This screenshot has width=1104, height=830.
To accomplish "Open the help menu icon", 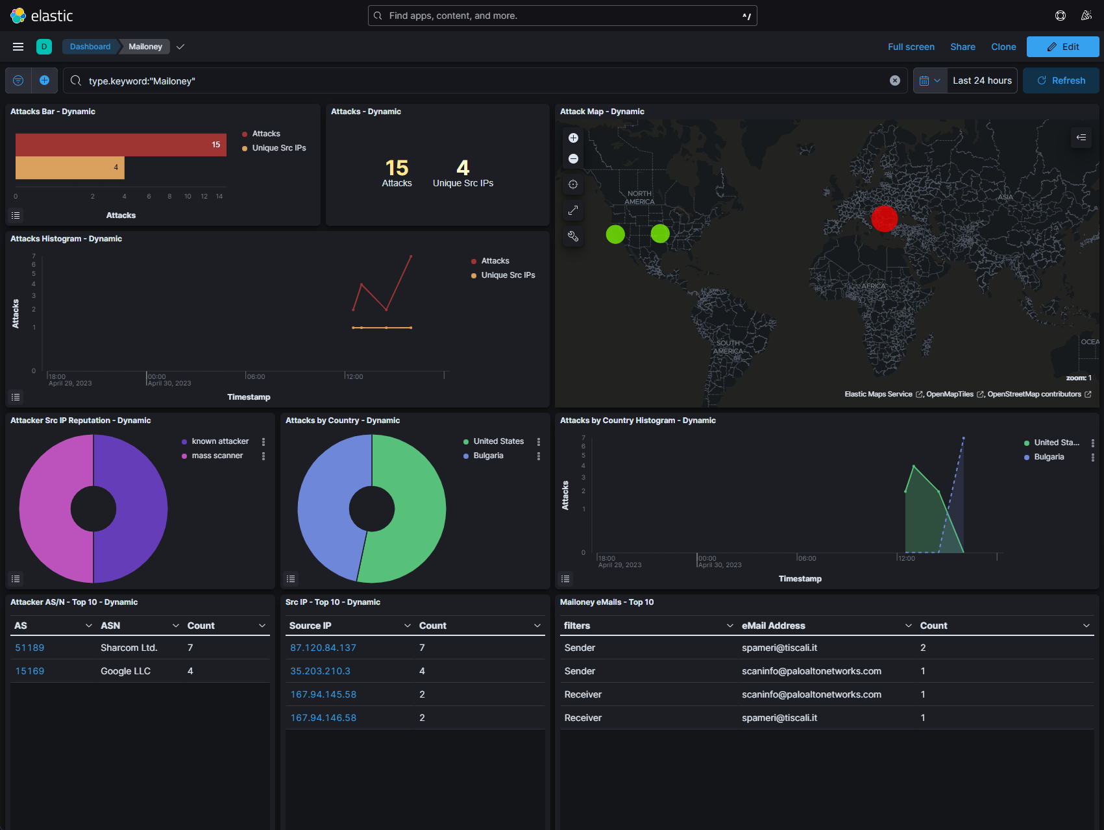I will 1061,16.
